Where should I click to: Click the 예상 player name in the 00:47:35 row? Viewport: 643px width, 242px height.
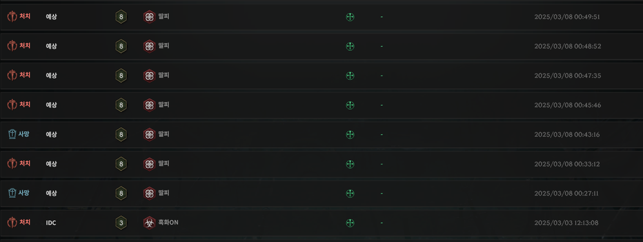tap(51, 76)
